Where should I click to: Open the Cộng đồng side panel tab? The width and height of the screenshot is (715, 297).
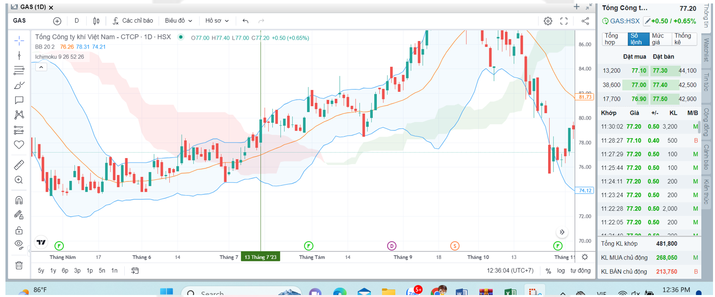[707, 123]
